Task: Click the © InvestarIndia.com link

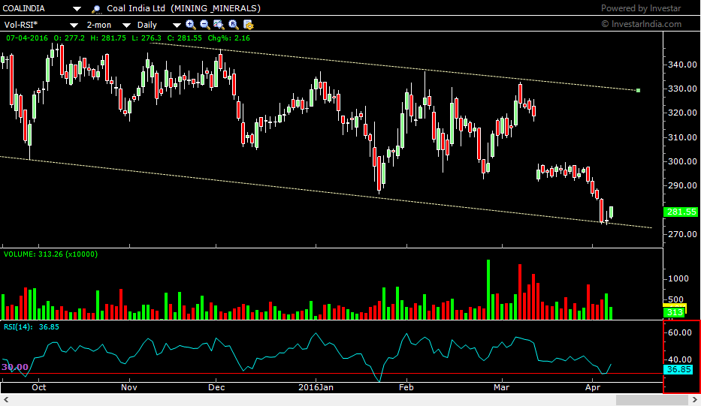Action: click(x=642, y=24)
